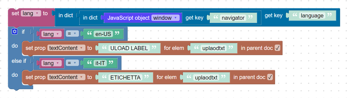This screenshot has width=347, height=98.
Task: Click the gear icon on if block
Action: (x=14, y=32)
